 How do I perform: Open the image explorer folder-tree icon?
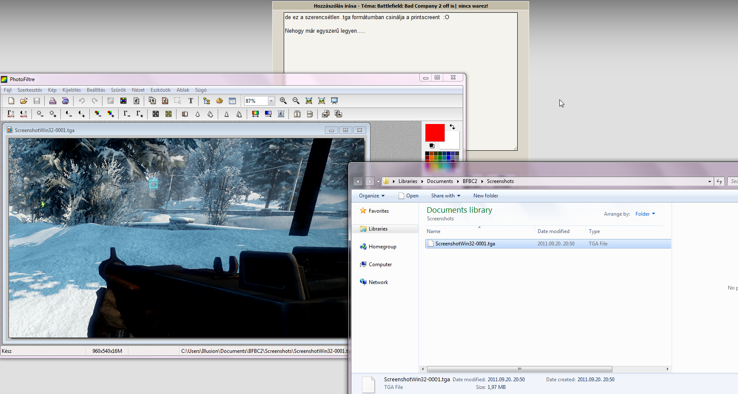[207, 101]
